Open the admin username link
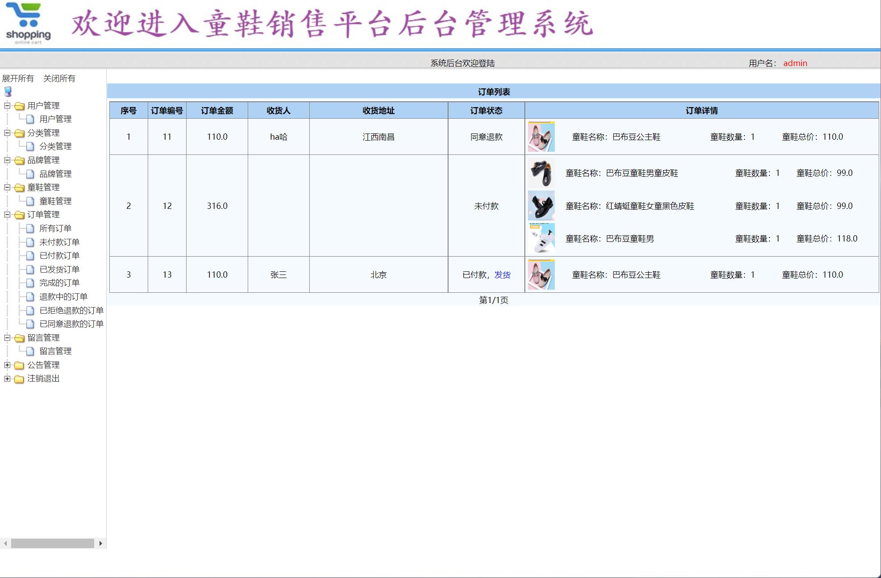Image resolution: width=881 pixels, height=578 pixels. pos(796,63)
